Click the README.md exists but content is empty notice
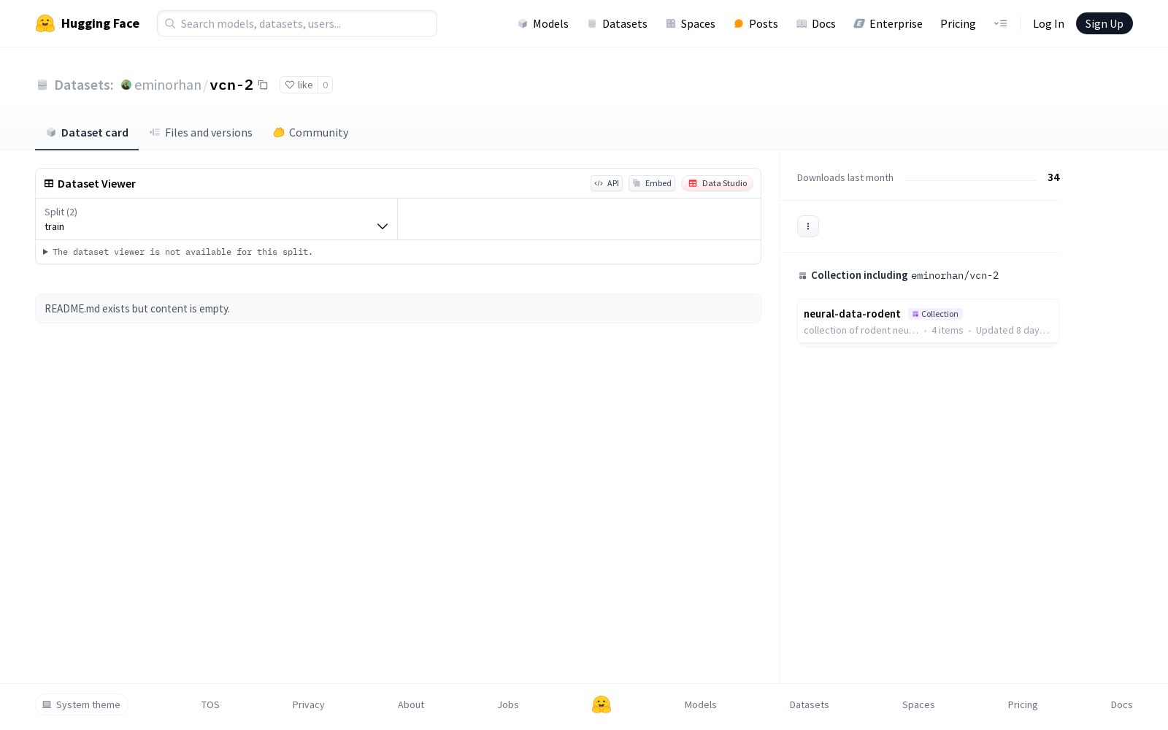The image size is (1168, 730). pyautogui.click(x=398, y=309)
